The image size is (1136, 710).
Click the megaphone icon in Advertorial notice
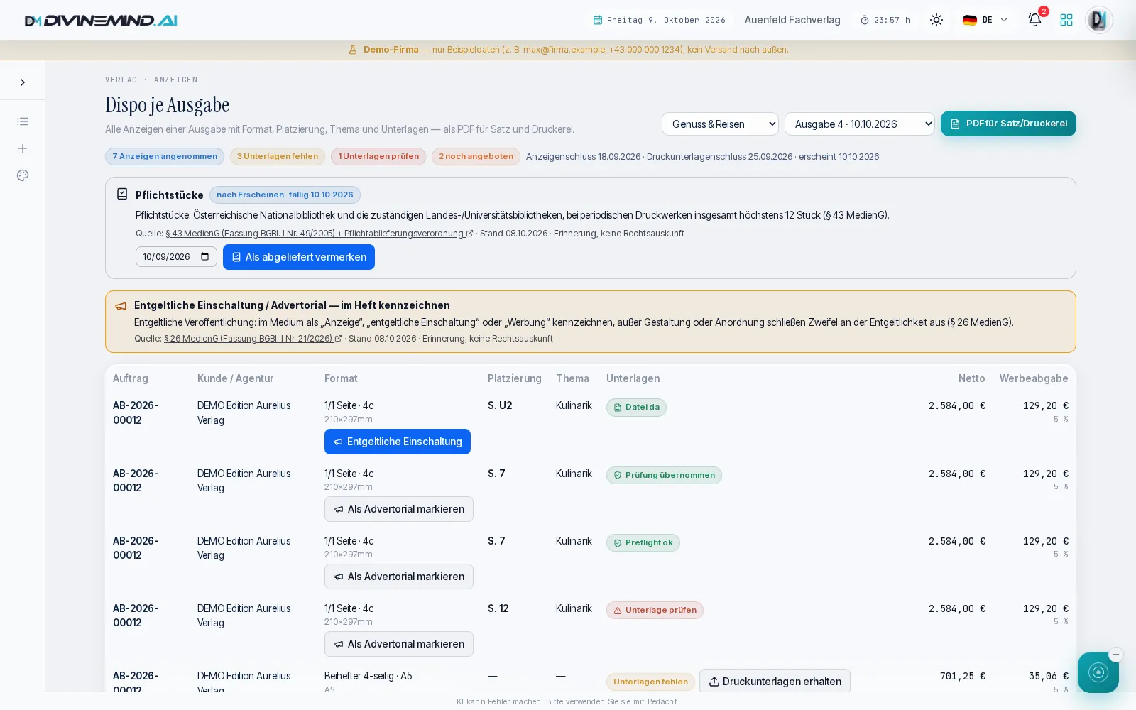click(121, 306)
